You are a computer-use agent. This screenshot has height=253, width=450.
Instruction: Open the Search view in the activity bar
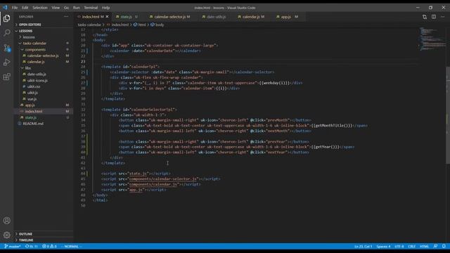coord(6,33)
